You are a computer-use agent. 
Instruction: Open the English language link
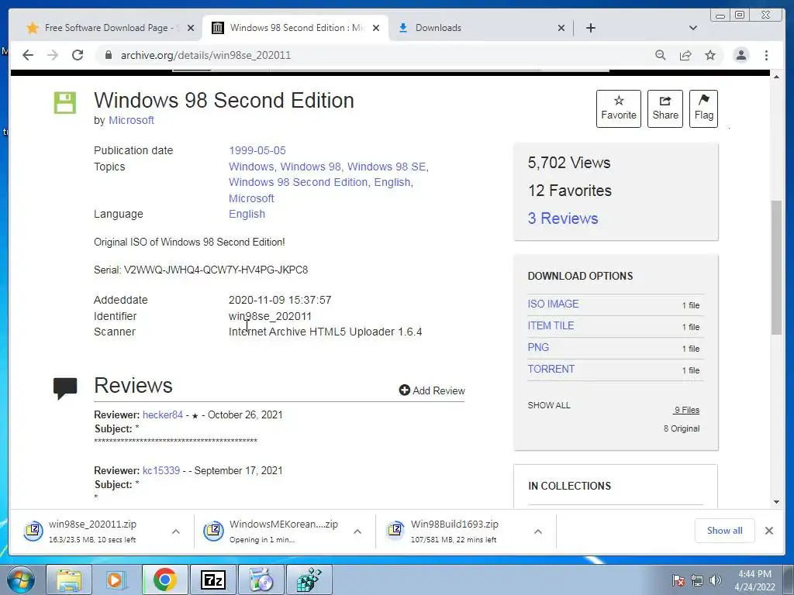coord(247,214)
